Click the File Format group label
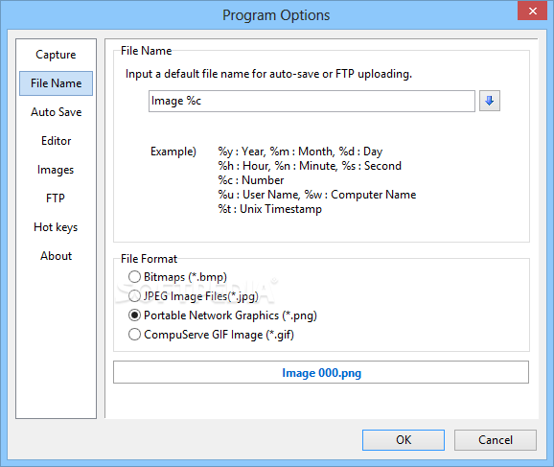 tap(149, 259)
